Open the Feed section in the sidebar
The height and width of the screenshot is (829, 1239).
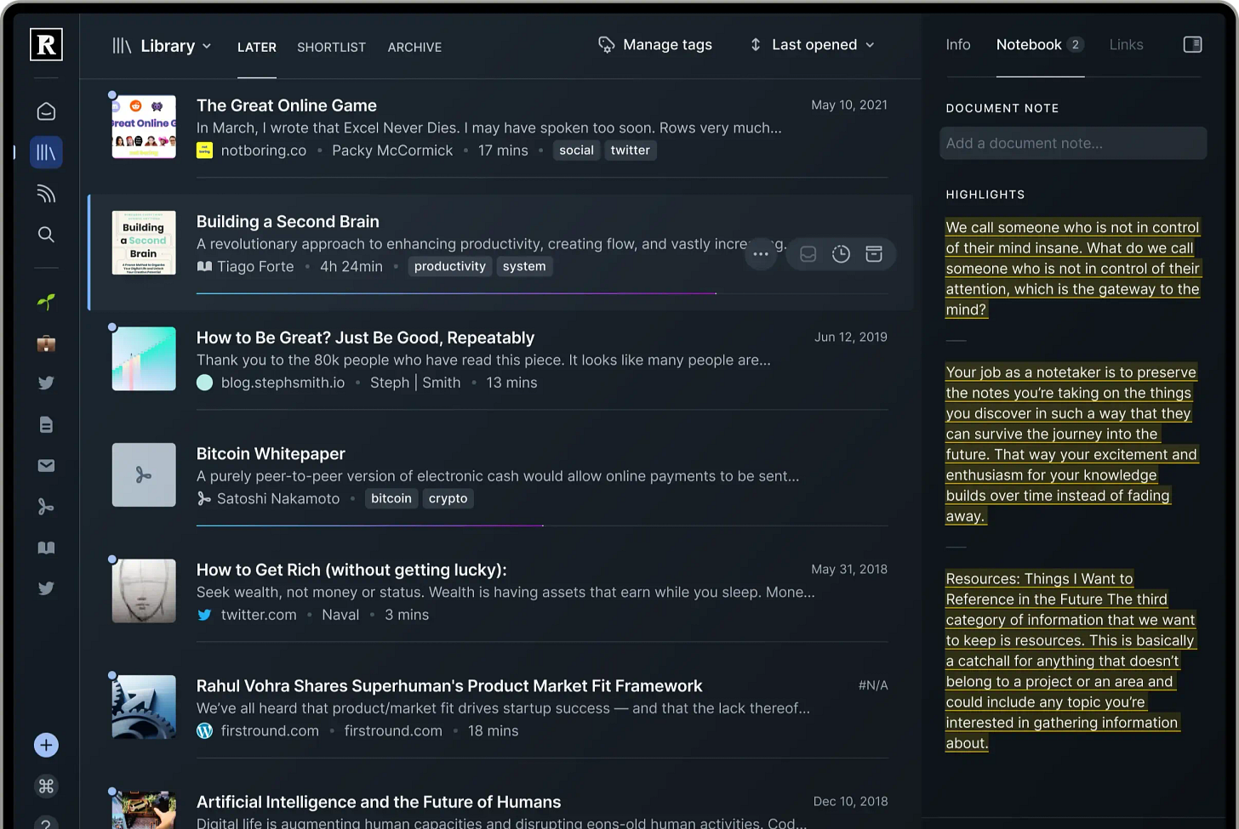coord(46,193)
